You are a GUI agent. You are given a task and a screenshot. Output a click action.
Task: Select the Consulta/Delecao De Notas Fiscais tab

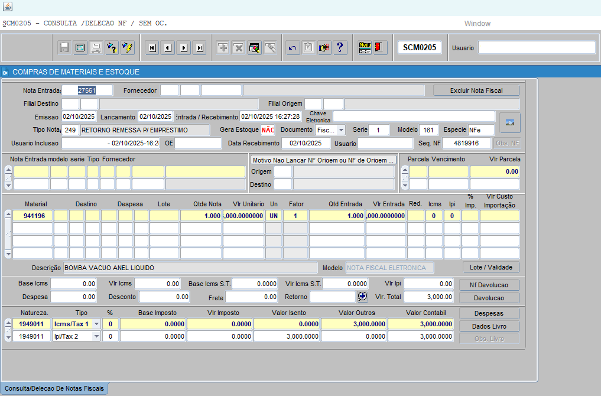click(54, 389)
